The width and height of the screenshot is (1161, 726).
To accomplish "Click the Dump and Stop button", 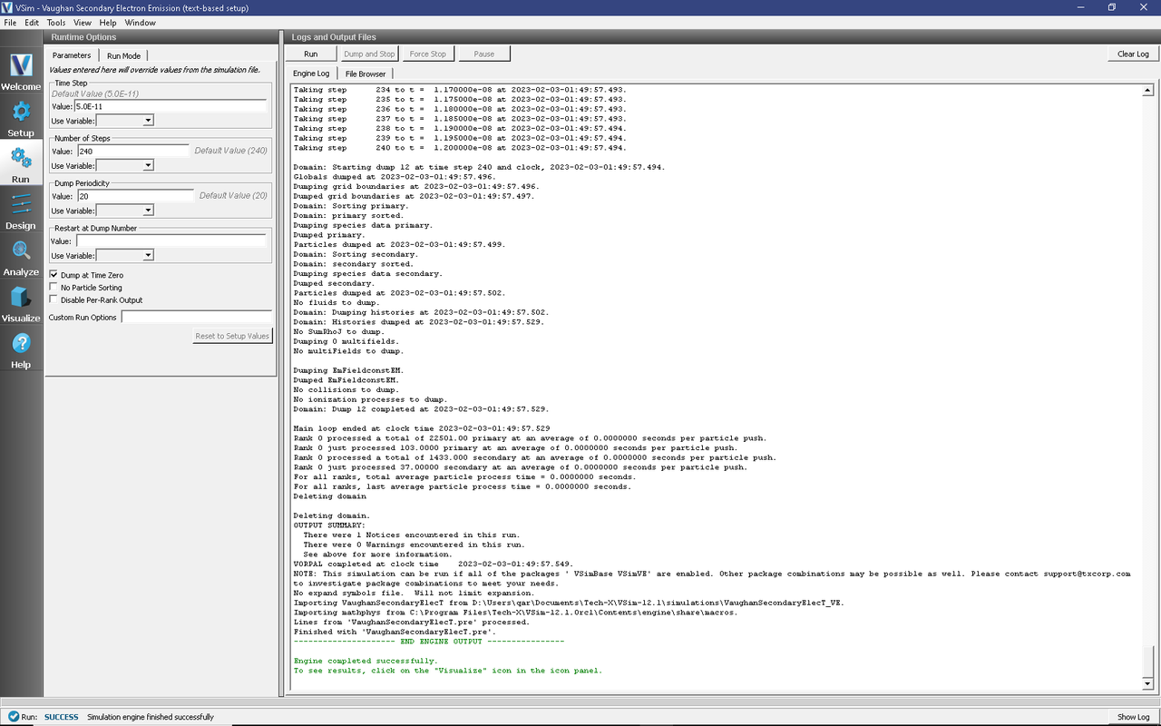I will 369,54.
